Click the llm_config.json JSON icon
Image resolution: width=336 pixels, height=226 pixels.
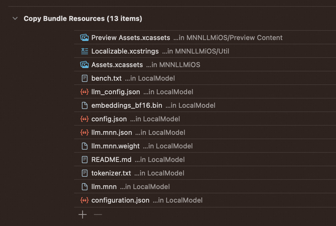coord(84,92)
